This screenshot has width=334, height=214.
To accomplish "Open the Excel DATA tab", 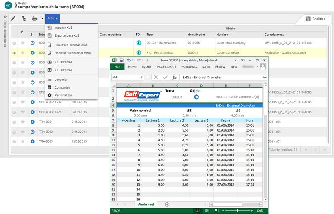I will pos(206,67).
